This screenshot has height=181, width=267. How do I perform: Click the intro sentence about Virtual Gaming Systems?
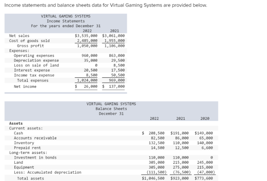tap(106, 5)
